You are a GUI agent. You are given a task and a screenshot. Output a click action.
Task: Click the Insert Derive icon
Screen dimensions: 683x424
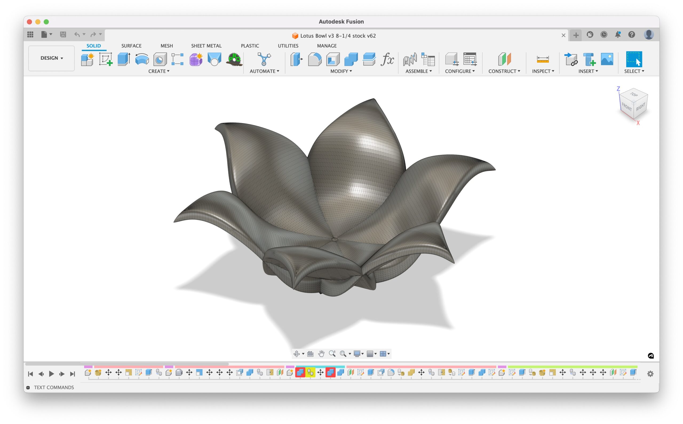(571, 59)
